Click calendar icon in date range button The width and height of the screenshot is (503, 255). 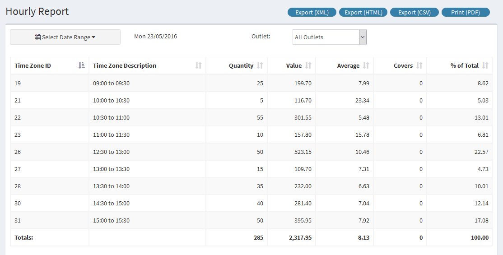pos(37,37)
